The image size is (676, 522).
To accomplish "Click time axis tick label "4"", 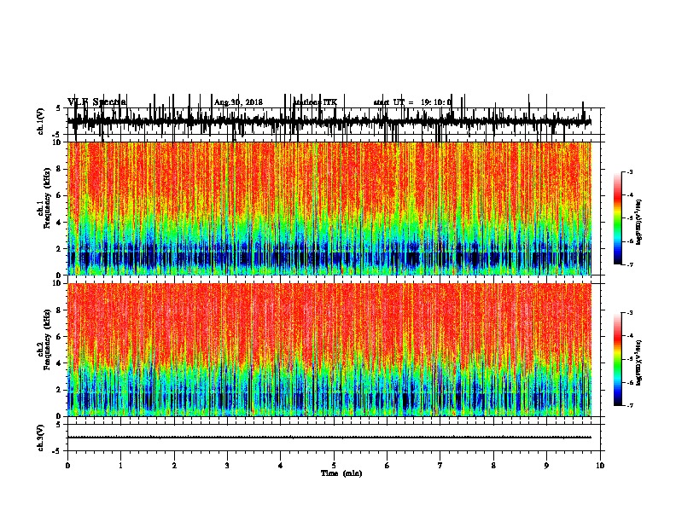I will coord(280,466).
